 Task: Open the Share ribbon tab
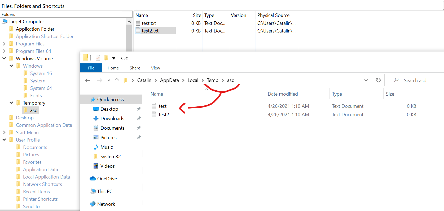click(x=135, y=68)
